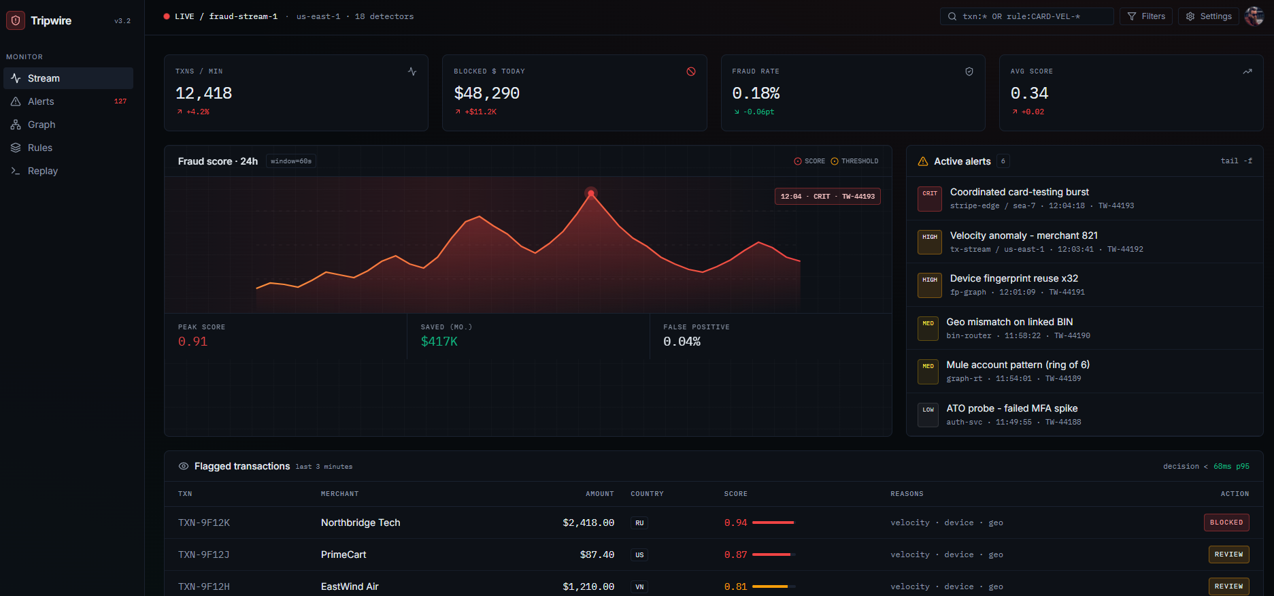This screenshot has height=596, width=1274.
Task: Open the Graph view in sidebar
Action: [68, 125]
